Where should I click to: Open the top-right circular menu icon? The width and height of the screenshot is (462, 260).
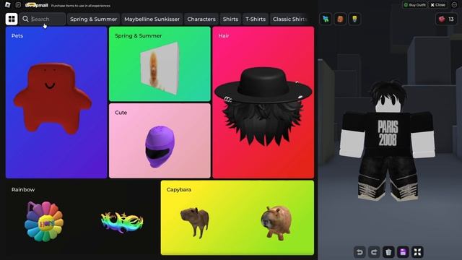pos(454,5)
